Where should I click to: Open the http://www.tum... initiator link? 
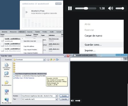tap(54, 39)
